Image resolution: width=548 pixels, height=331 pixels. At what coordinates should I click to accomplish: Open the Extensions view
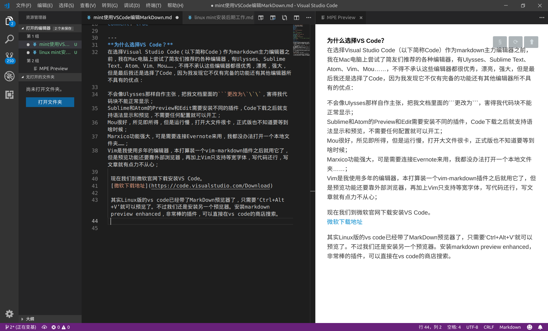9,94
